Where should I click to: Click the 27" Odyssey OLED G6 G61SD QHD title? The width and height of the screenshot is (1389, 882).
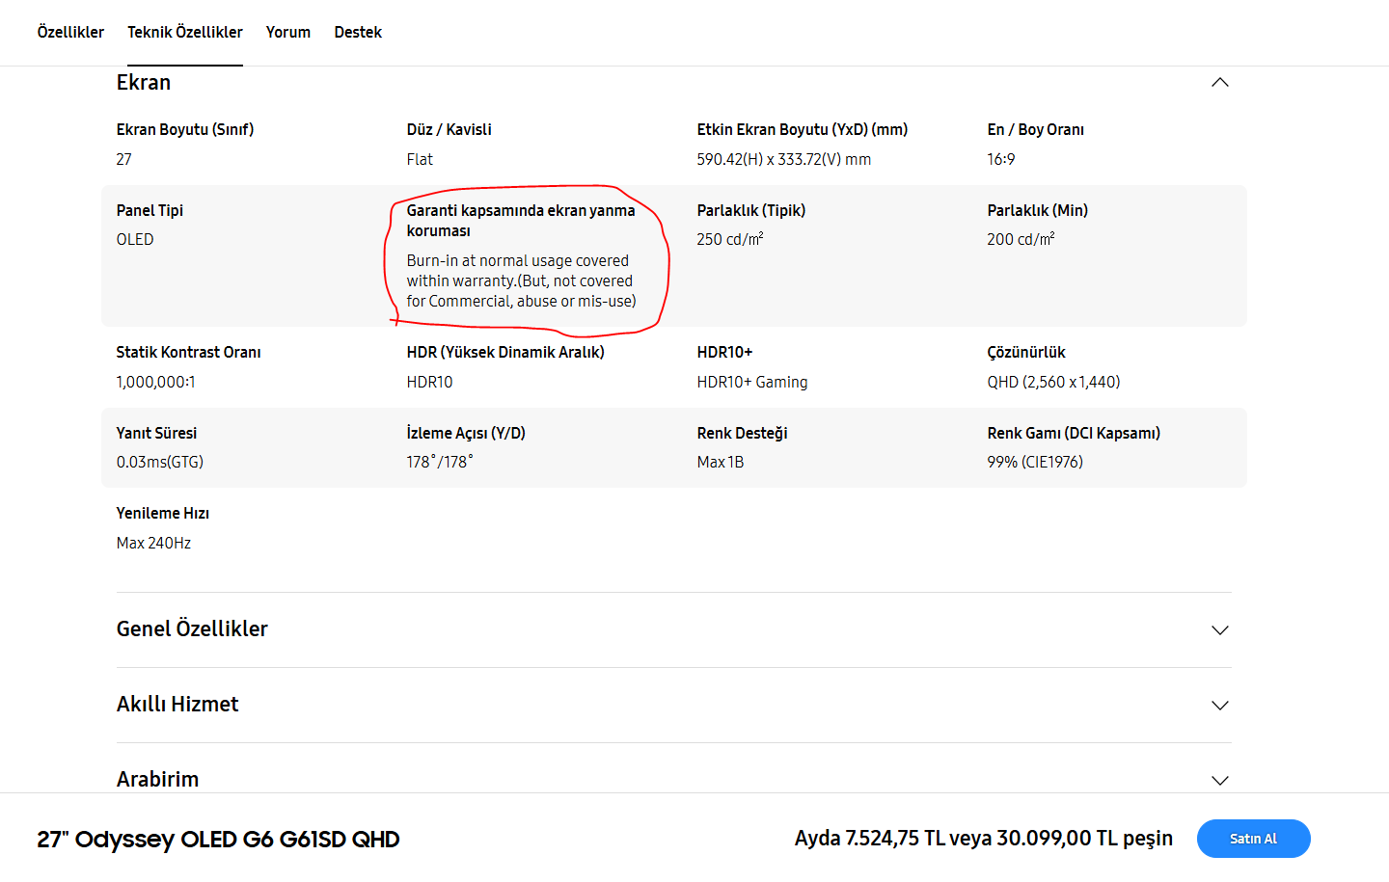click(218, 839)
